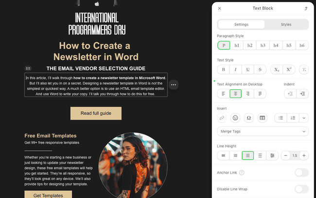Insert an emoji

[235, 117]
